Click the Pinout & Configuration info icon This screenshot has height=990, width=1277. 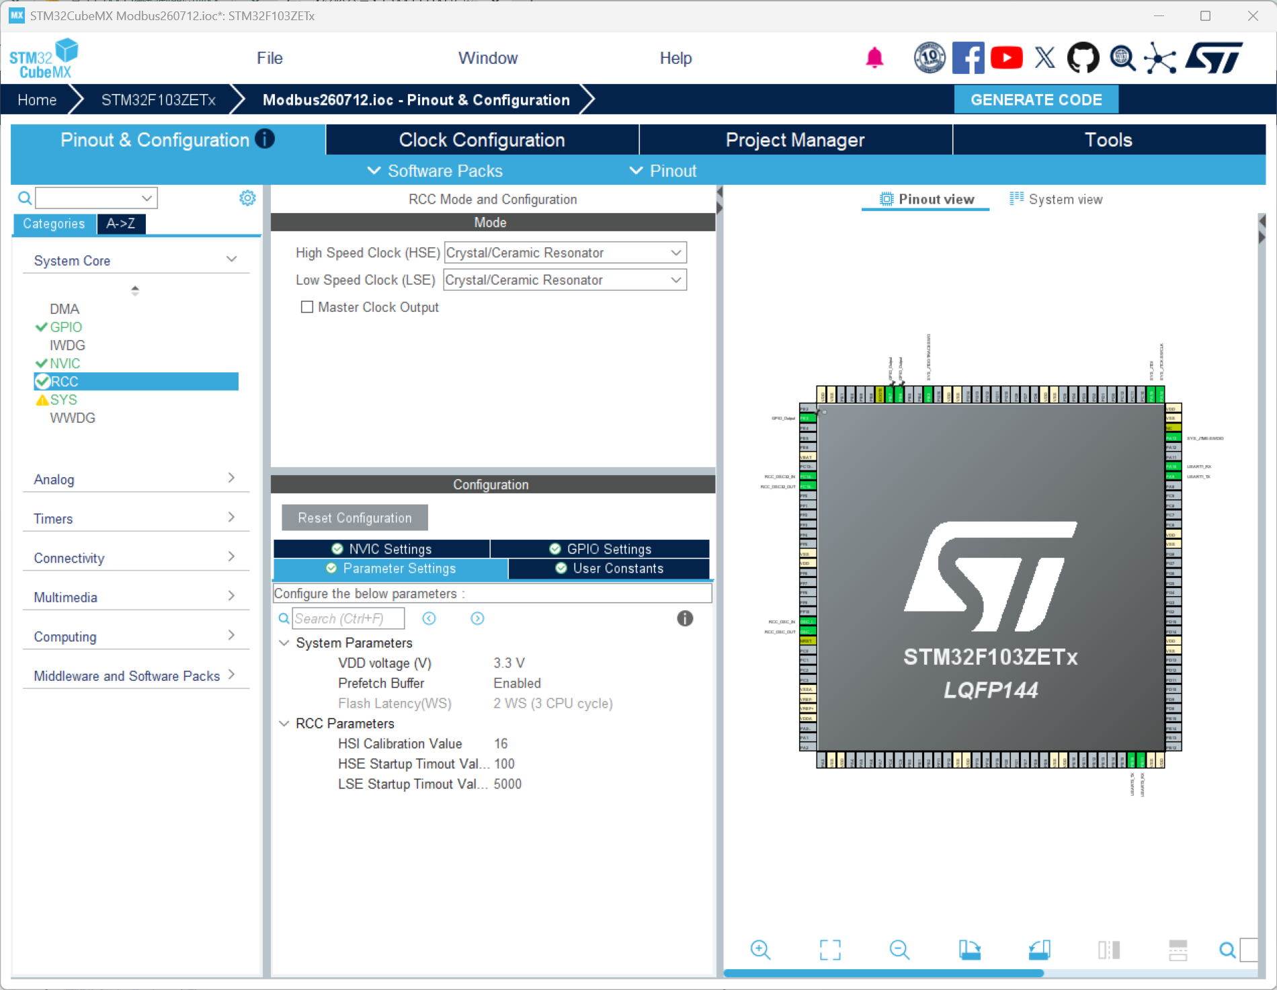point(265,138)
